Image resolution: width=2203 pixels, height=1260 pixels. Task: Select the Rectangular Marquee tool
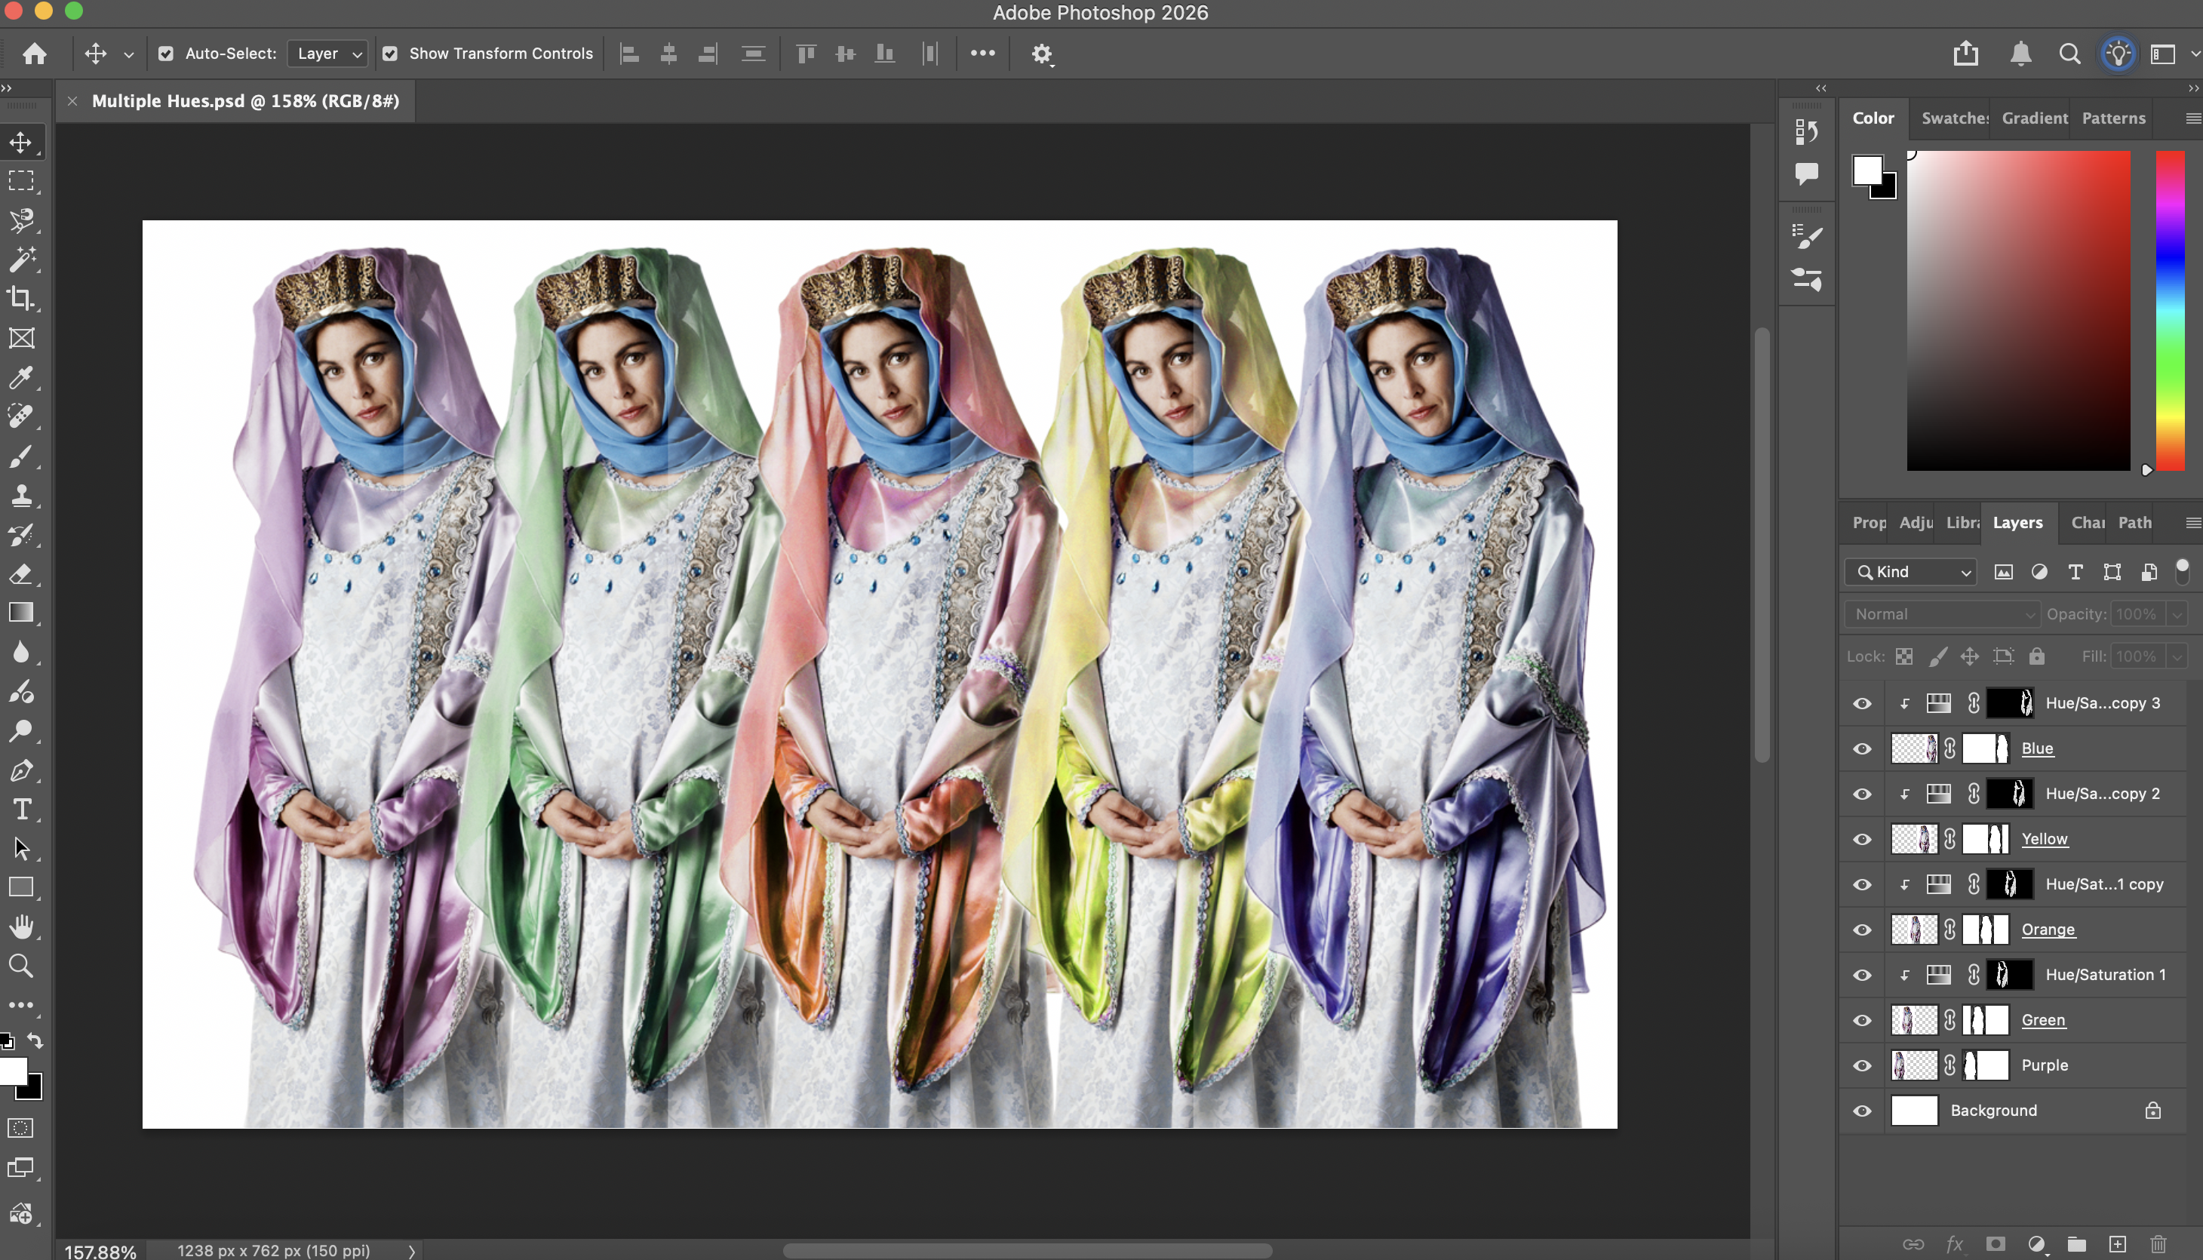22,181
